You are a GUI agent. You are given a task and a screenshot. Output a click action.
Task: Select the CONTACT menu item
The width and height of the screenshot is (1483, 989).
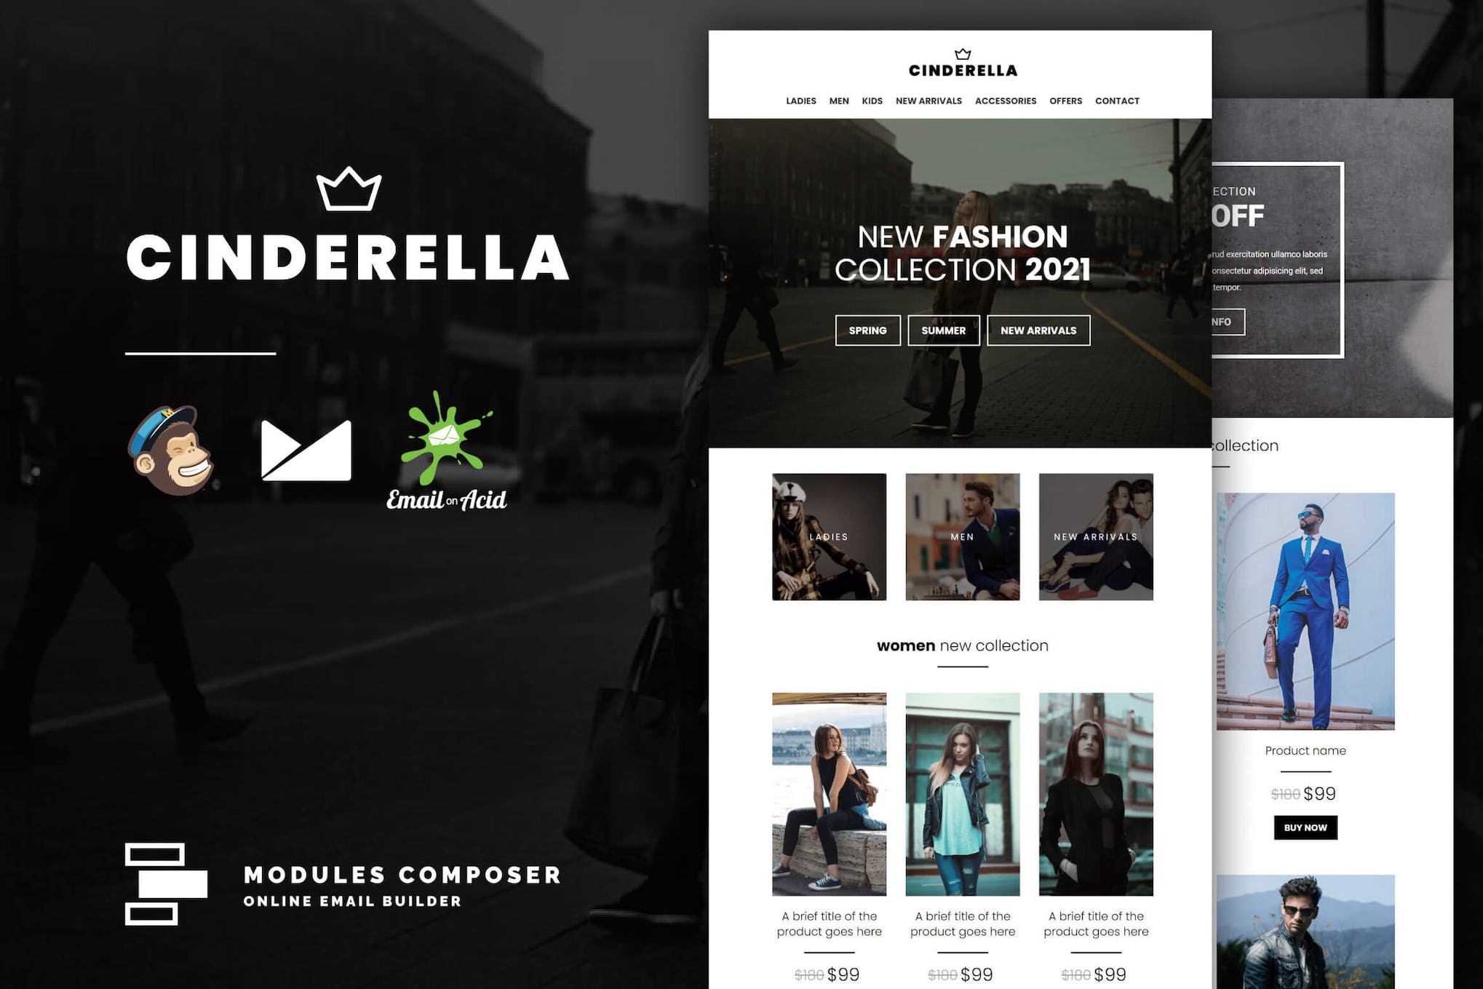(x=1117, y=100)
